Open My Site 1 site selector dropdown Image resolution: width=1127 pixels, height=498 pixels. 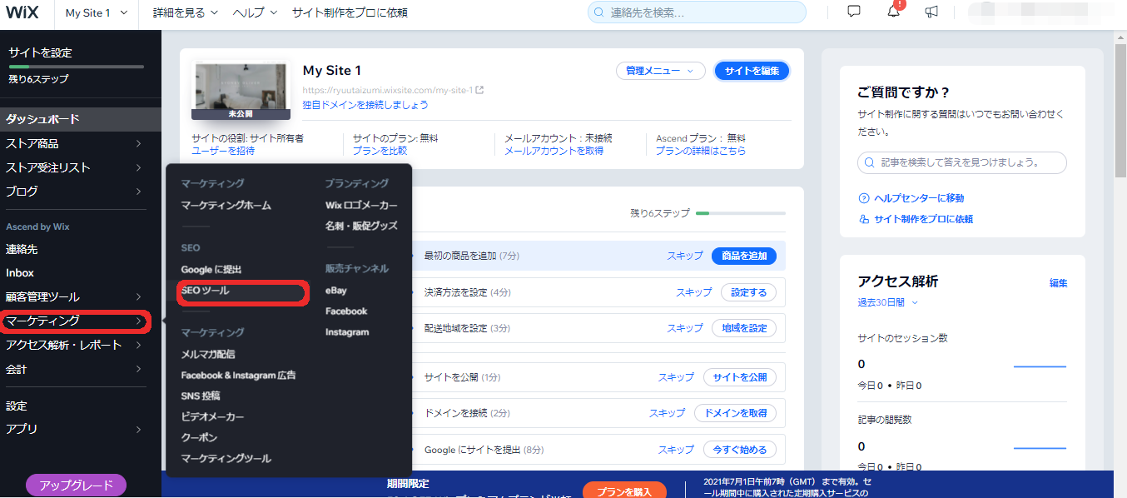[x=97, y=12]
